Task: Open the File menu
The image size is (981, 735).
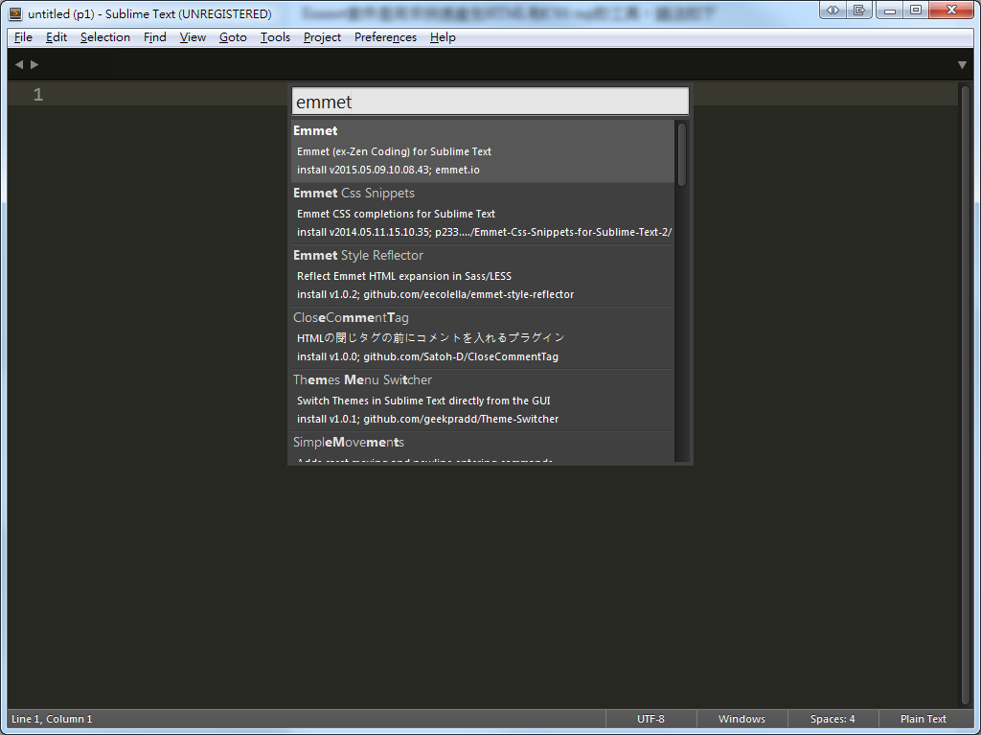Action: point(23,37)
